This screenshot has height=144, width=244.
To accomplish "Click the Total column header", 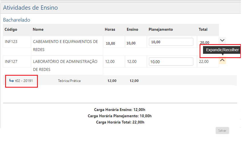I will [x=203, y=29].
